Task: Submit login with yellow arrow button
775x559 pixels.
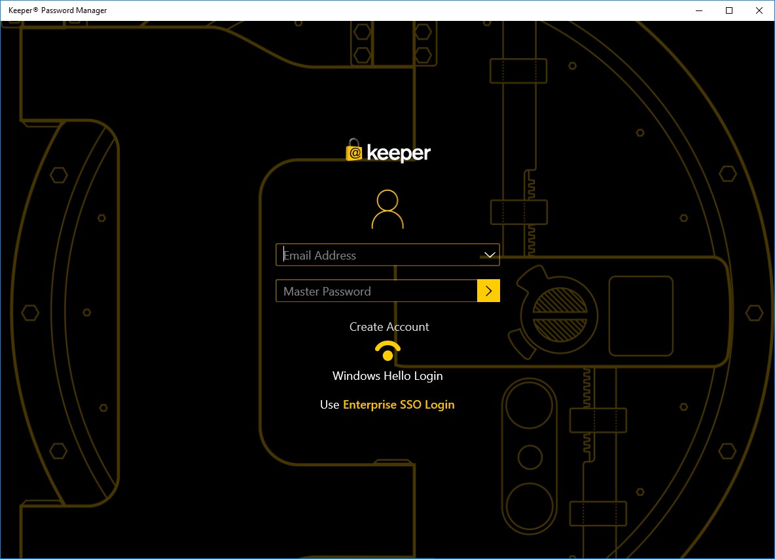Action: [488, 291]
